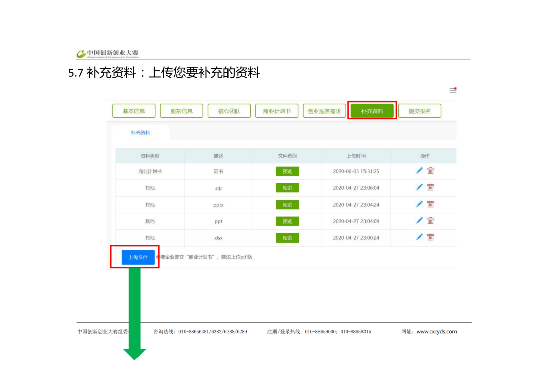Click the 上传时间 column header

[356, 156]
